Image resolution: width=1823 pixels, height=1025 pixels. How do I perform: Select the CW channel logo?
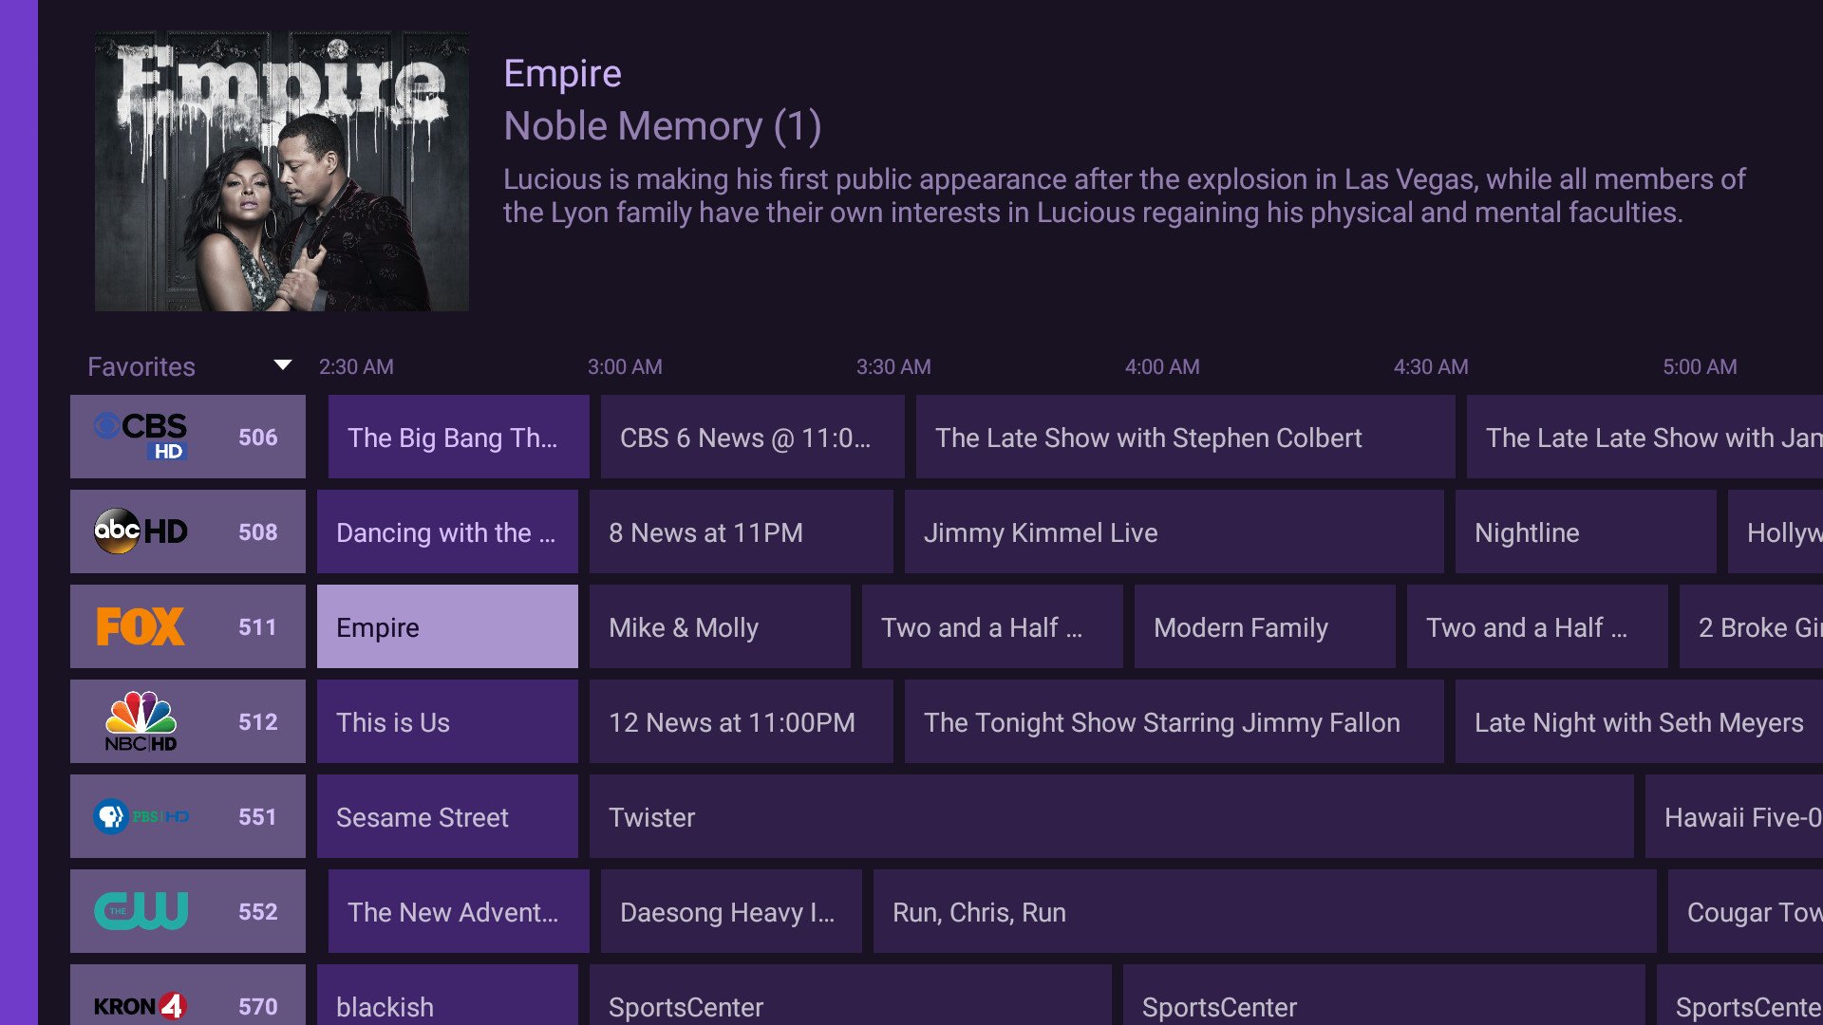141,911
